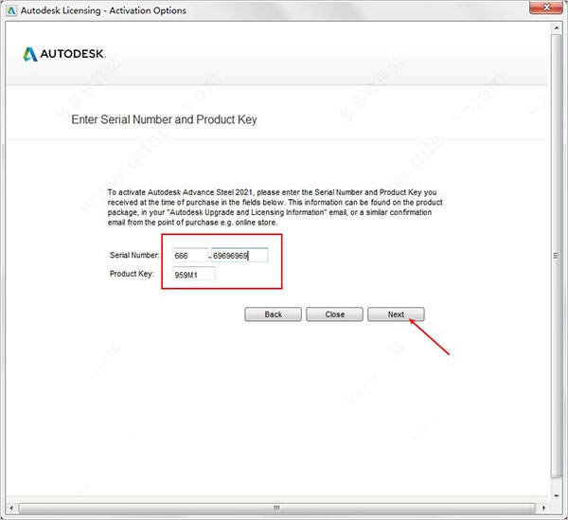Click the horizontal scrollbar thumb
This screenshot has width=568, height=520.
click(x=276, y=508)
